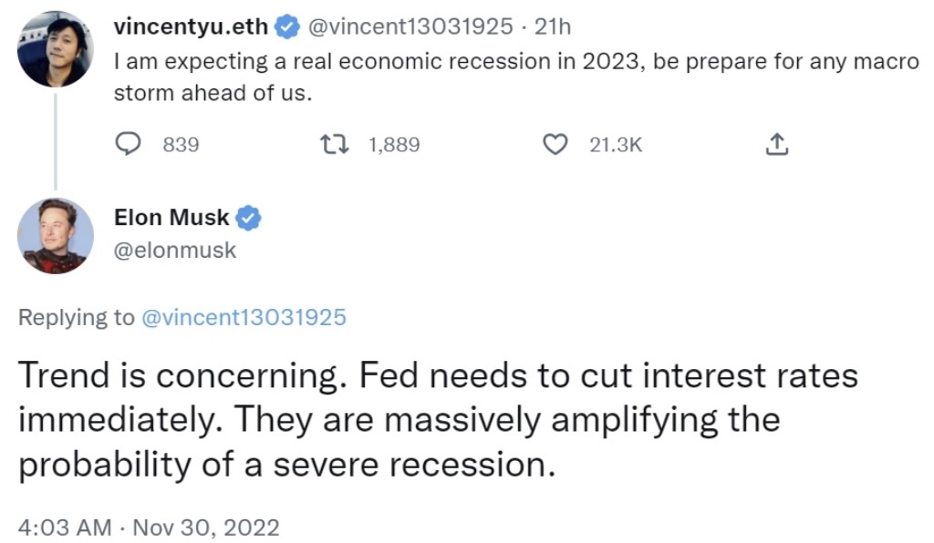Click the Elon Musk display name
The height and width of the screenshot is (543, 934).
[171, 217]
